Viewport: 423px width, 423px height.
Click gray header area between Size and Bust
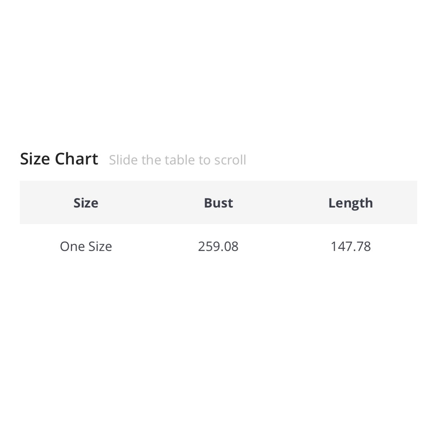click(x=152, y=203)
